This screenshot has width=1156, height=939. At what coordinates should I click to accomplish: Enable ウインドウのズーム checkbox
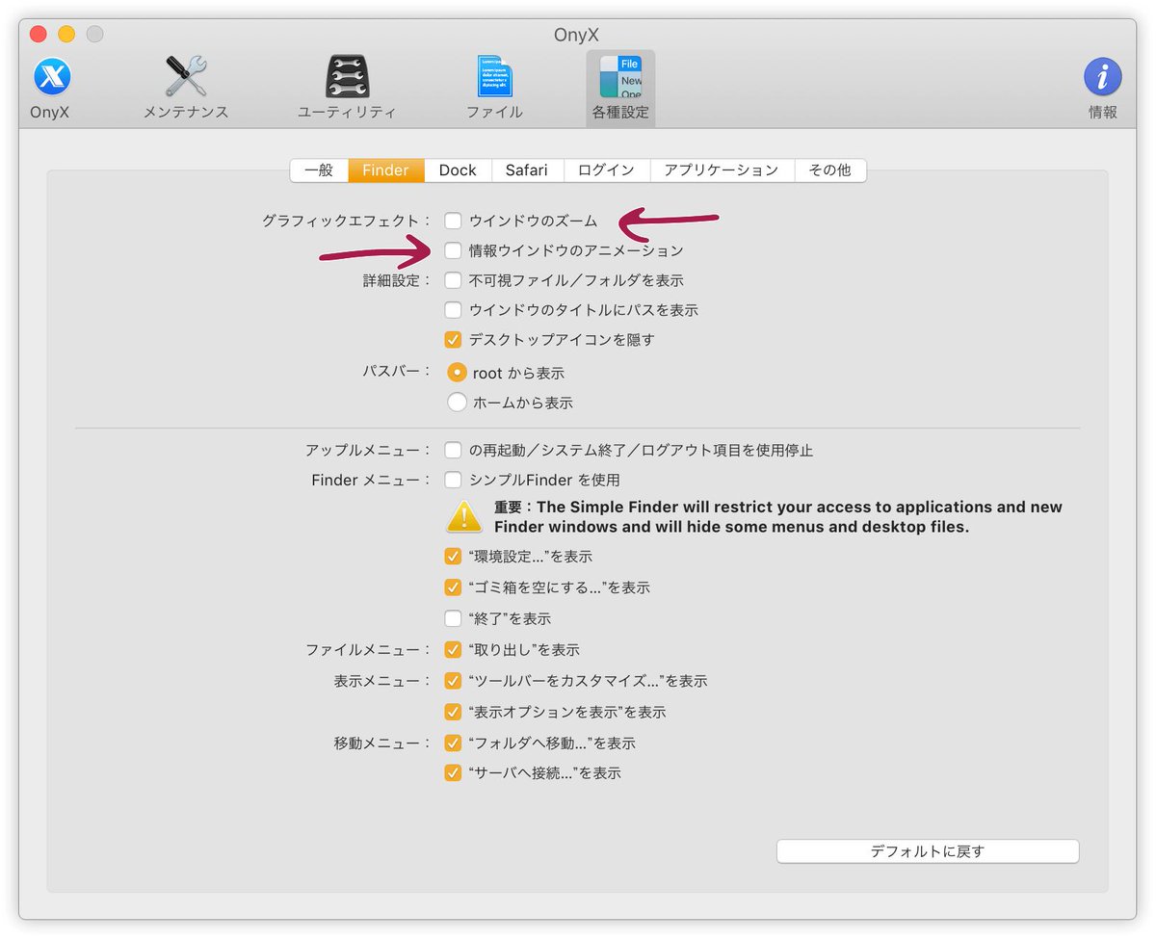[453, 221]
